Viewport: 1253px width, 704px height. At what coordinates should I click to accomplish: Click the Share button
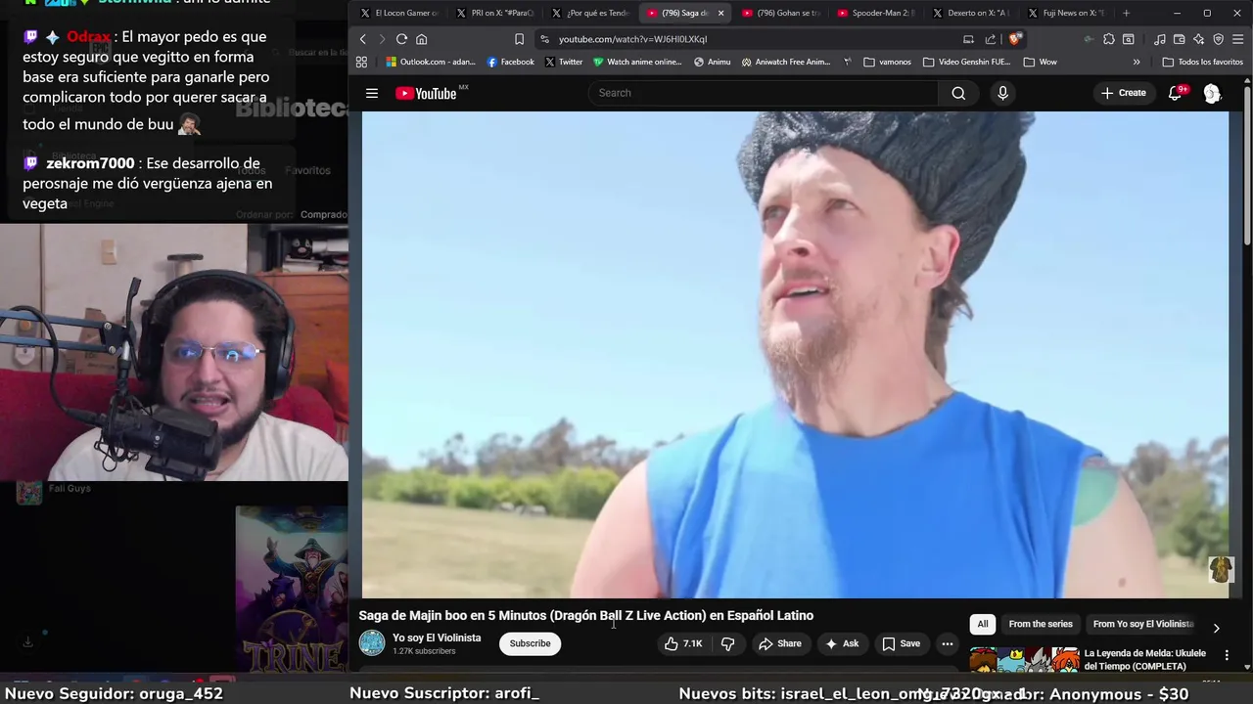780,643
